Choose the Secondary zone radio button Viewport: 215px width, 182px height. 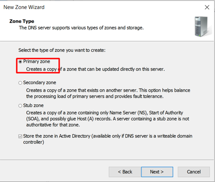click(20, 83)
